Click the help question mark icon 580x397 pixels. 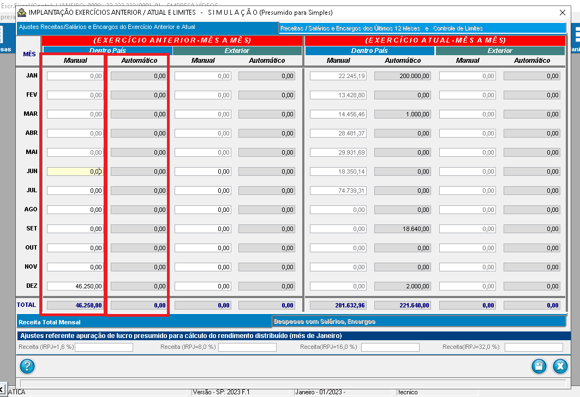27,366
